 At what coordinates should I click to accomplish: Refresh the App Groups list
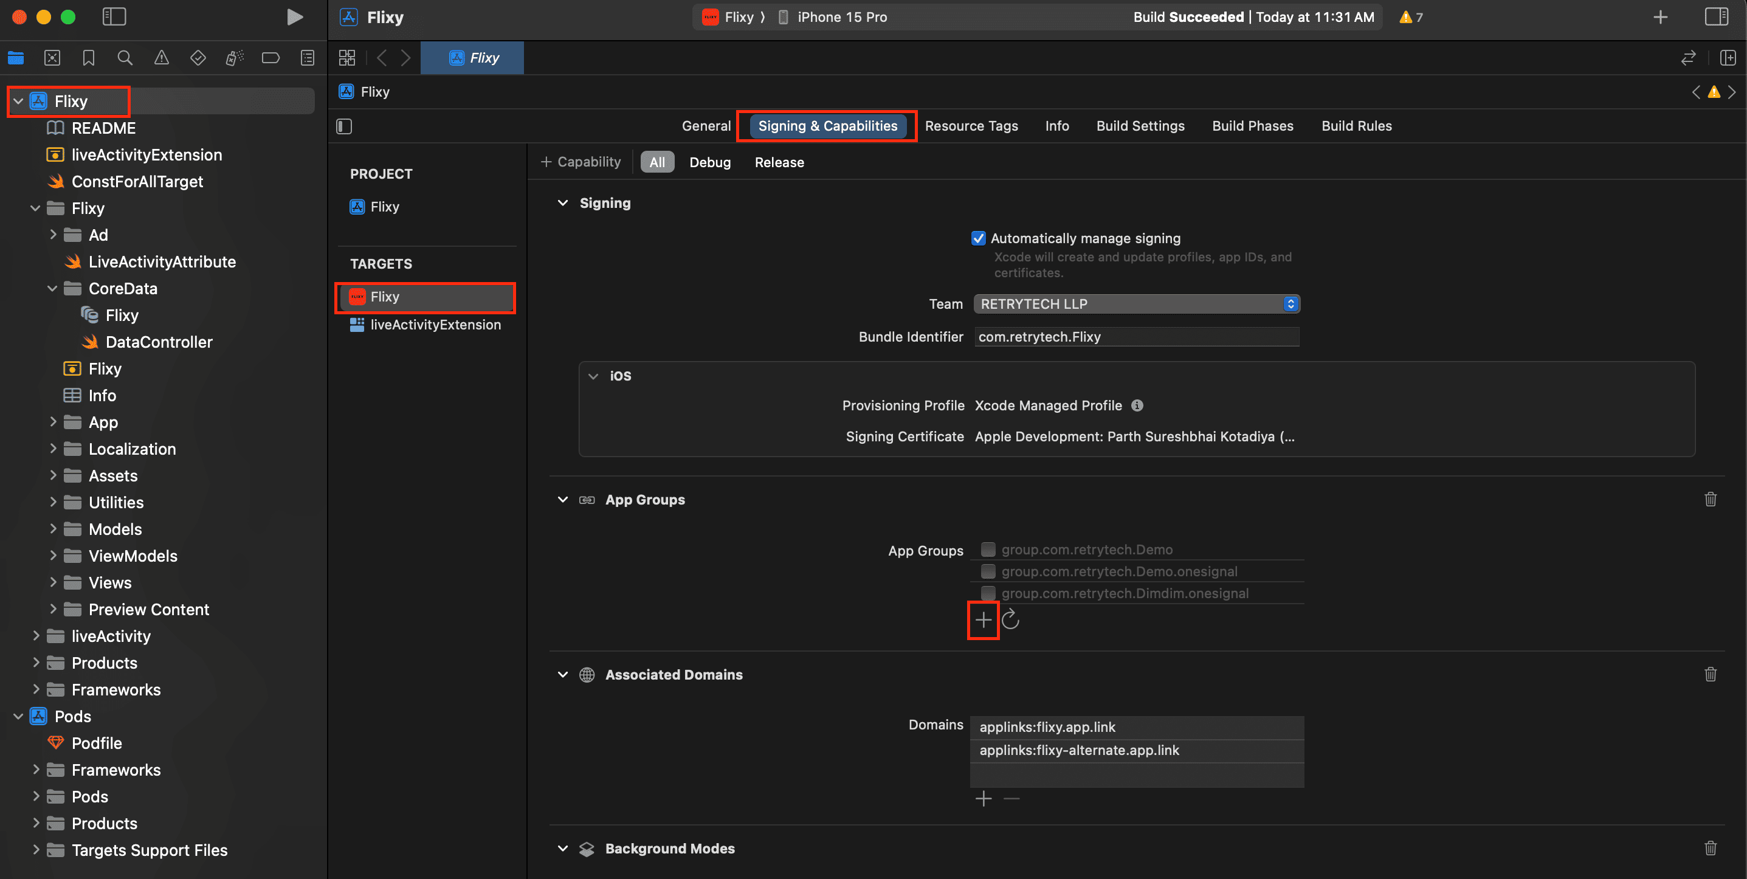(1010, 619)
